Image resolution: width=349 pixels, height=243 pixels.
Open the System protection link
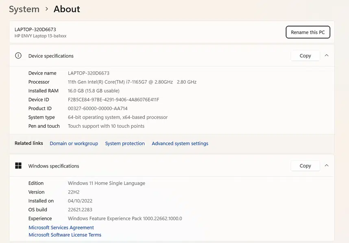click(x=125, y=143)
